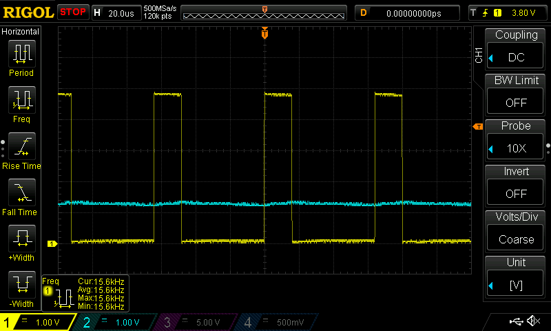Click the STOP run state indicator

click(73, 12)
